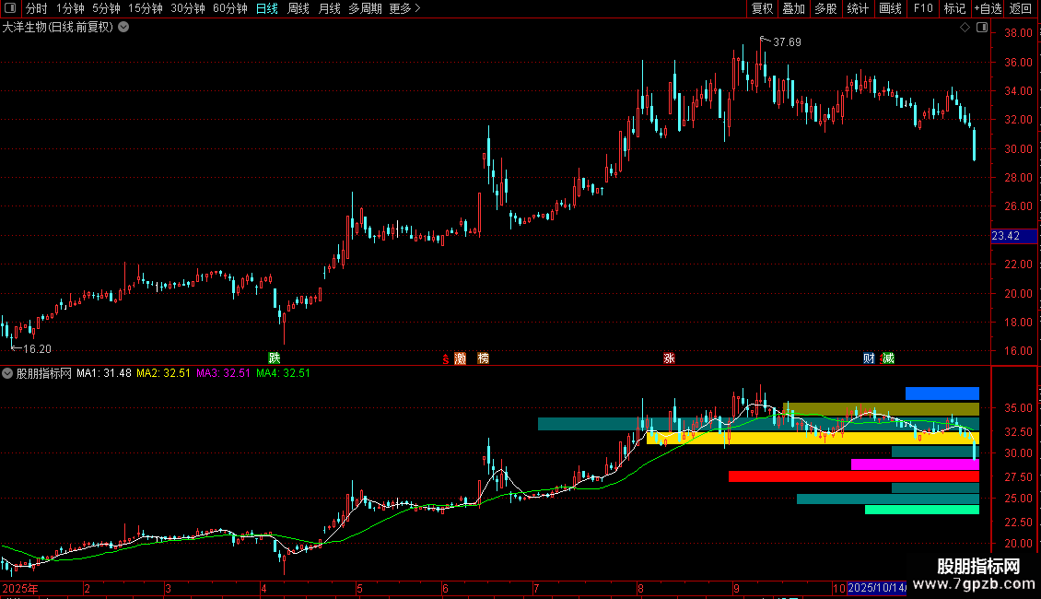The width and height of the screenshot is (1041, 599).
Task: Activate the 画线 drawing tool
Action: click(890, 8)
